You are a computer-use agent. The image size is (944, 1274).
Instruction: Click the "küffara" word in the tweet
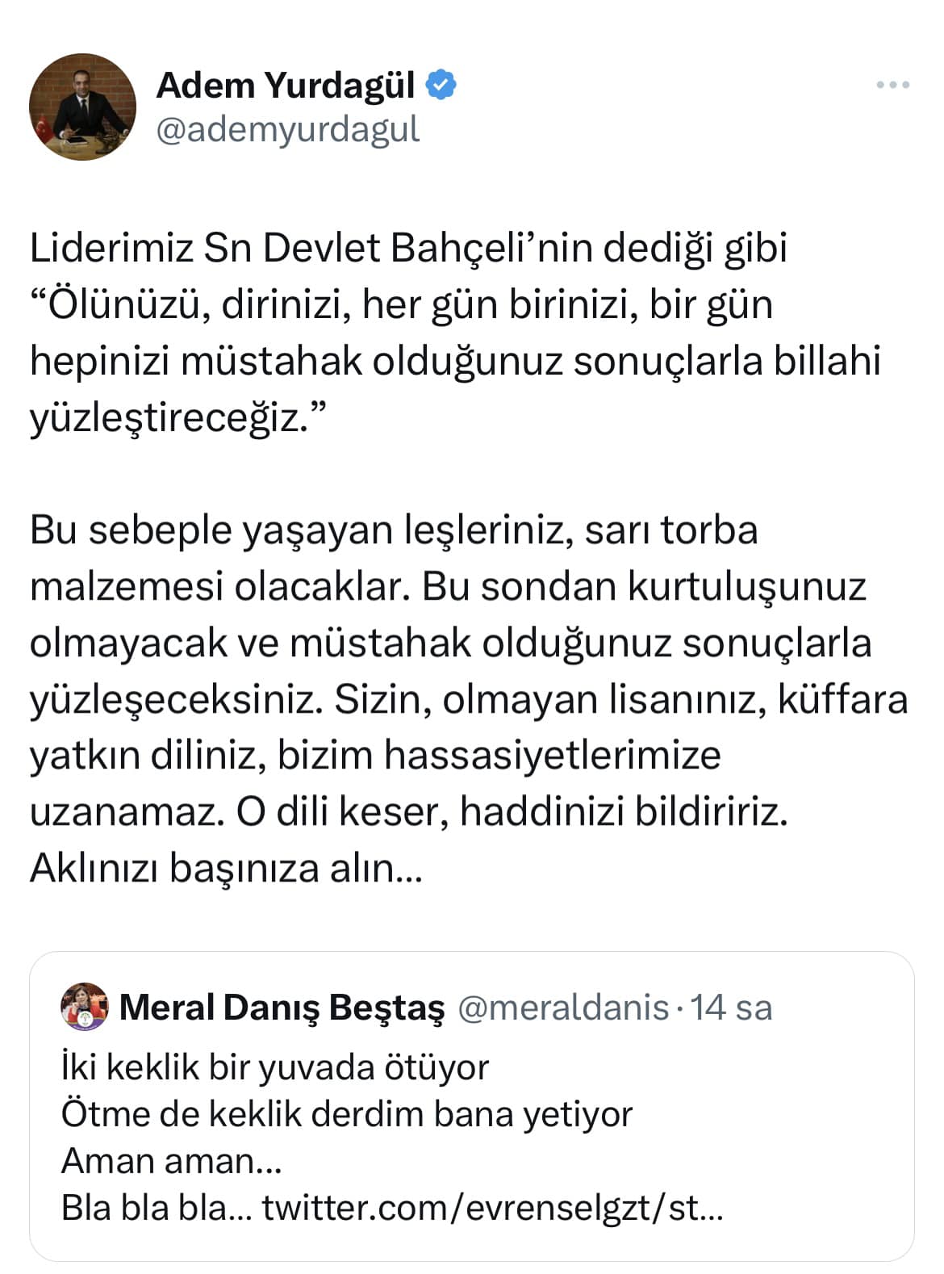[x=842, y=699]
